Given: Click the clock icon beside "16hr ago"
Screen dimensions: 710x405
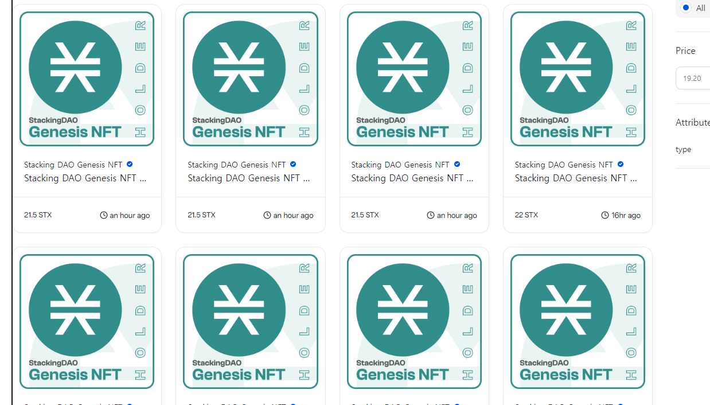Looking at the screenshot, I should tap(604, 215).
